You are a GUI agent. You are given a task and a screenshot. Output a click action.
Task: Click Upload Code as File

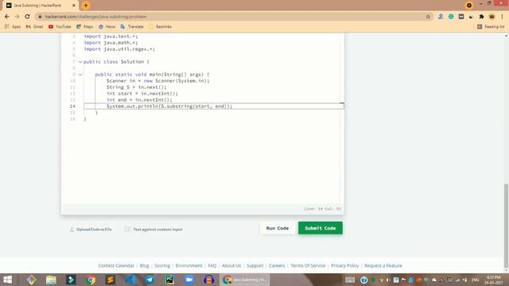pyautogui.click(x=91, y=230)
